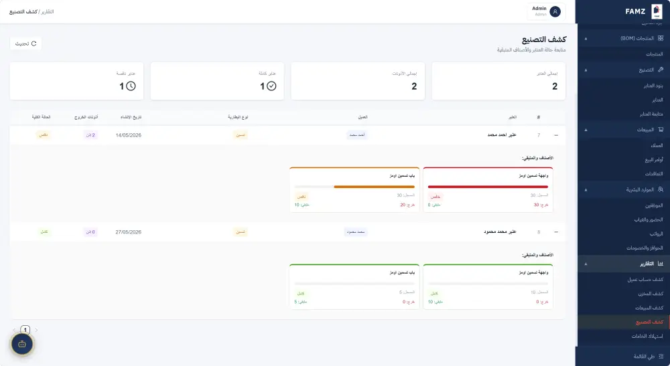Click the 'خرج: 20' value in باب تسمين card
This screenshot has width=670, height=366.
(x=407, y=205)
